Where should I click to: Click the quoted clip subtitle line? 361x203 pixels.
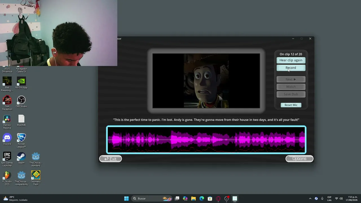[206, 120]
